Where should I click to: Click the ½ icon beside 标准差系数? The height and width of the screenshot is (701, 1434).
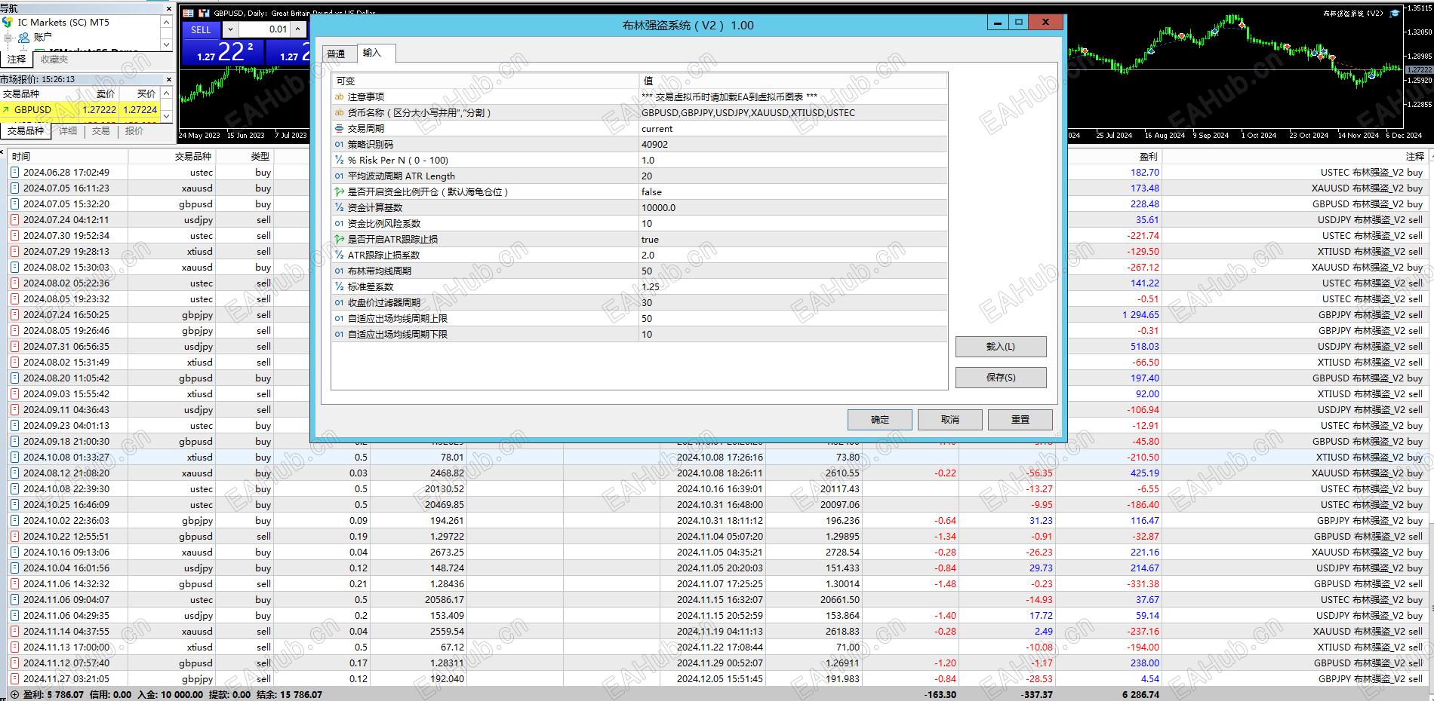point(339,287)
